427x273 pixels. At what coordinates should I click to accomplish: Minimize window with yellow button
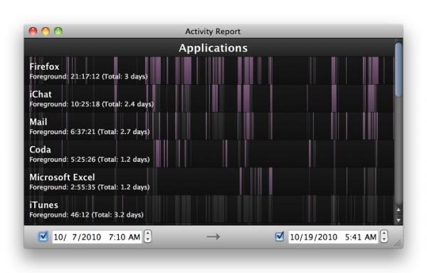(x=46, y=31)
